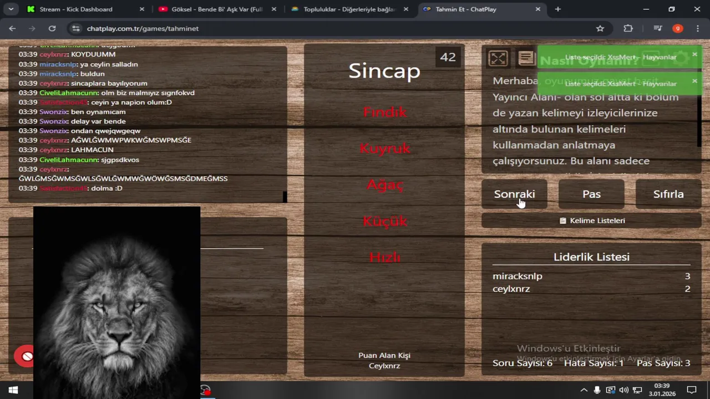Close the Topluluklar tab
Screen dimensions: 710x399
point(406,9)
